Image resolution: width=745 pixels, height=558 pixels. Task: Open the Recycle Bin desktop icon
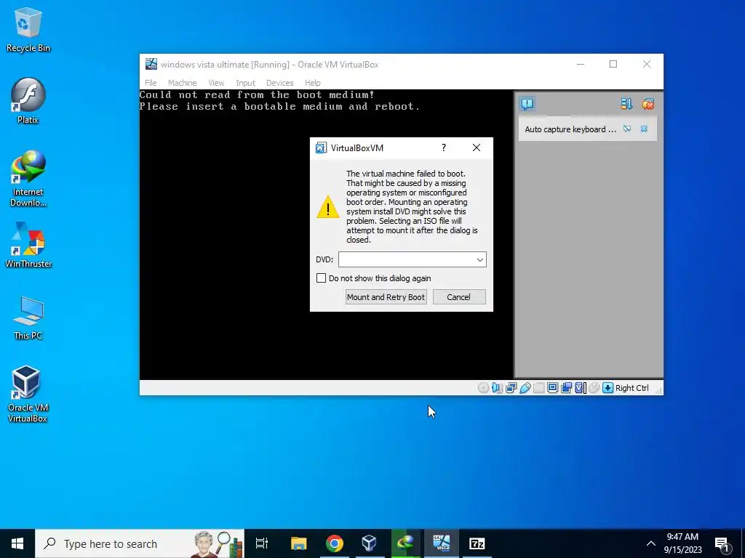[28, 30]
